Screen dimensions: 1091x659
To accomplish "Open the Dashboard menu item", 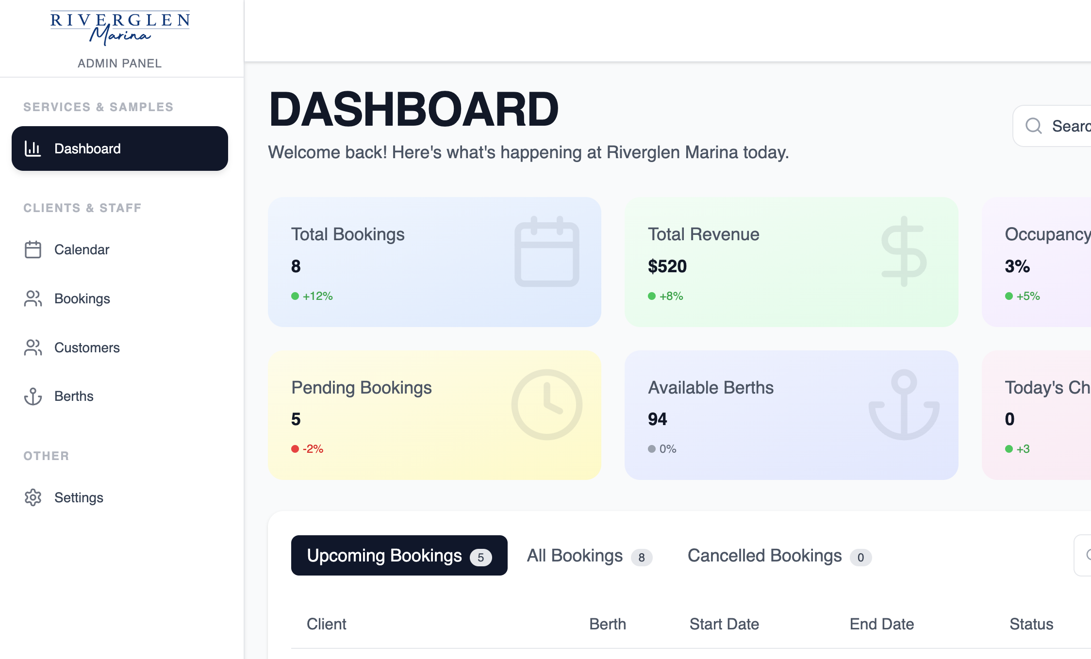I will pos(120,148).
